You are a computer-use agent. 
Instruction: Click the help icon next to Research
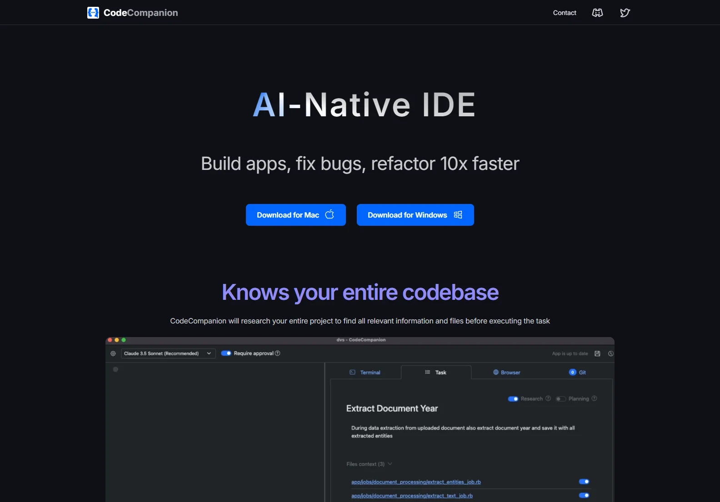click(x=548, y=398)
